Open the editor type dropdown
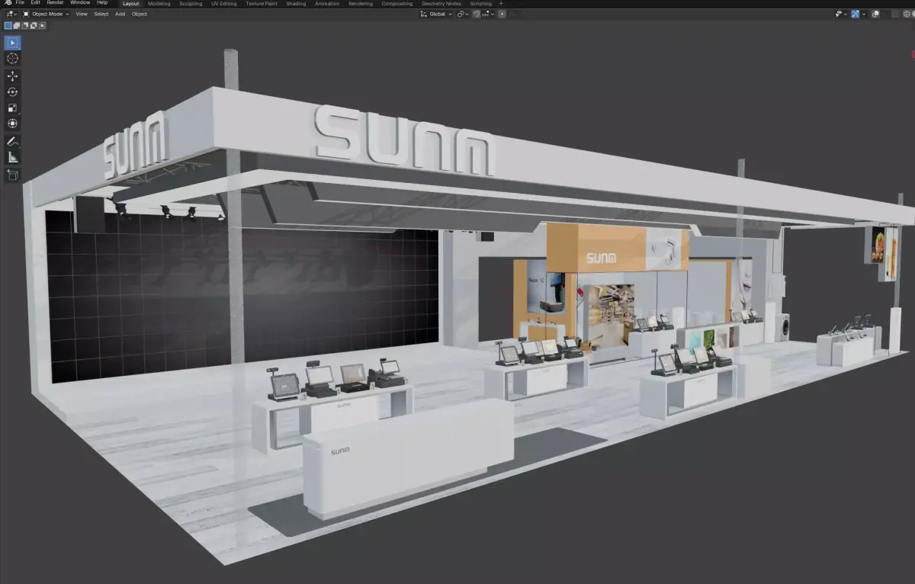 click(x=12, y=14)
